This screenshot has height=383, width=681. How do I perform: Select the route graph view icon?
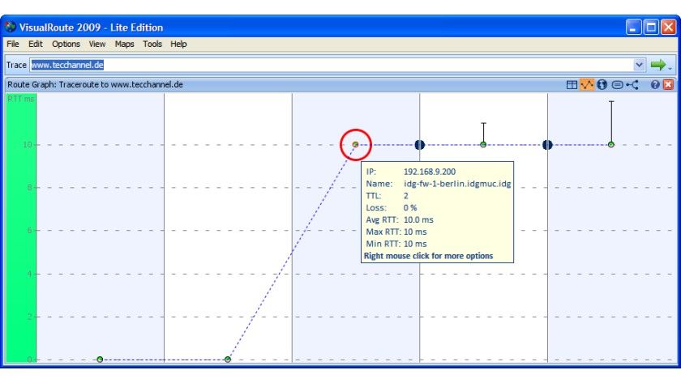587,85
